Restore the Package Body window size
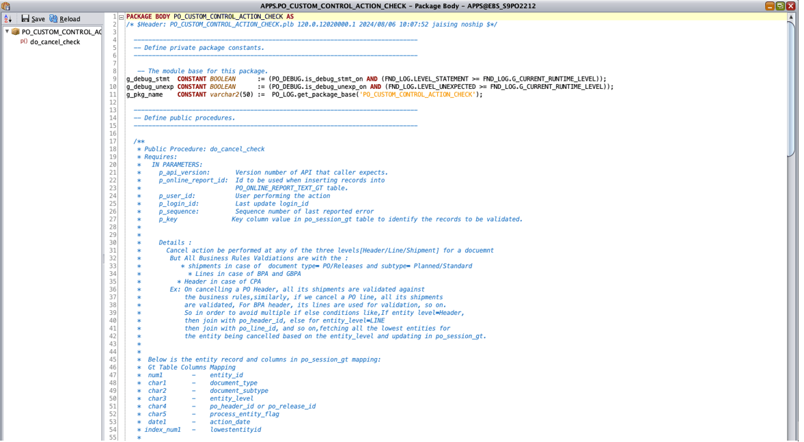 pyautogui.click(x=780, y=6)
